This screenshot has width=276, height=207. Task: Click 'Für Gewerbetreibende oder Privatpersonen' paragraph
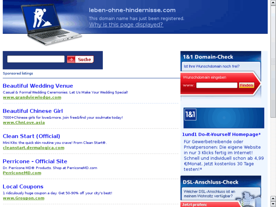point(224,155)
